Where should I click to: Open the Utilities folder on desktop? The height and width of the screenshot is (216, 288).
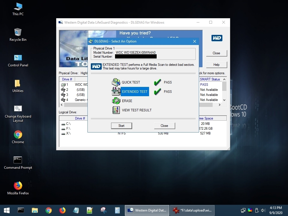18,86
